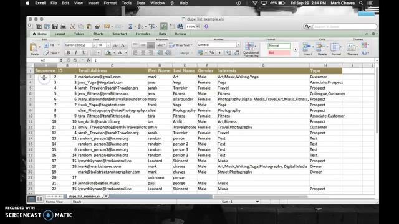The width and height of the screenshot is (399, 224).
Task: Switch to Page Layout View button
Action: [39, 199]
